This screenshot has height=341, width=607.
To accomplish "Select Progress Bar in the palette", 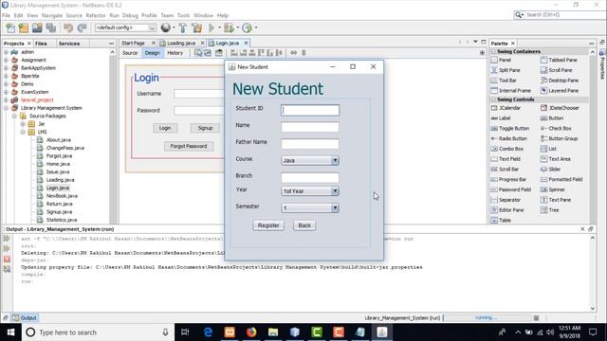I will 508,179.
